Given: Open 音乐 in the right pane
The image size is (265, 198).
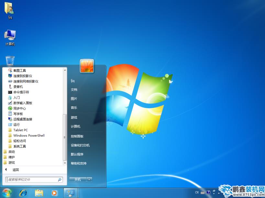Looking at the screenshot, I should pos(74,108).
